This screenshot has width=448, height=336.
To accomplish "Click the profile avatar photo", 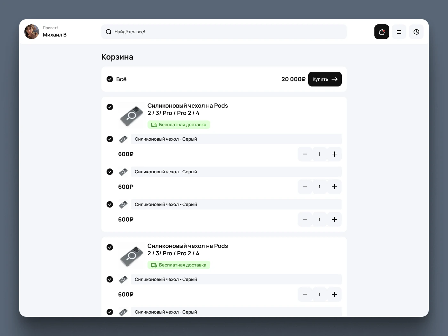I will coord(31,32).
